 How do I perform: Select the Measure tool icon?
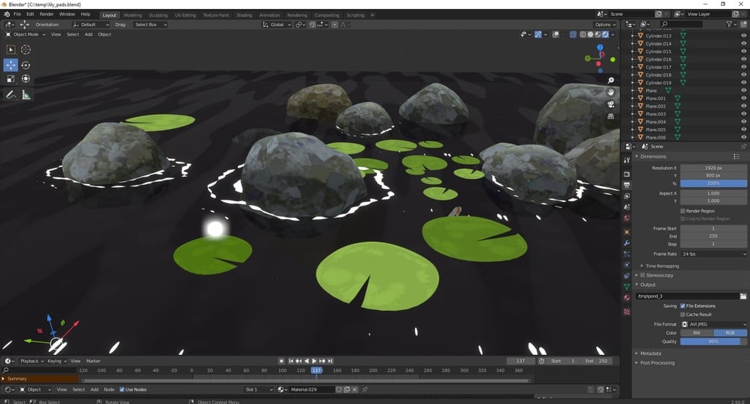tap(26, 95)
